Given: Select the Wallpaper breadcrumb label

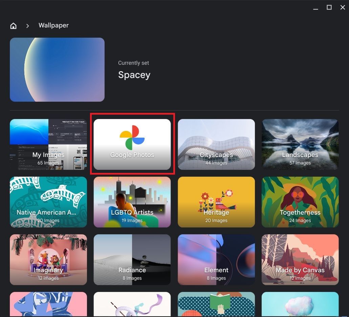Looking at the screenshot, I should coord(53,25).
